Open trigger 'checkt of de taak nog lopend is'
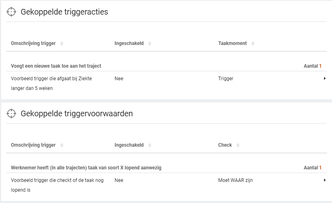Image resolution: width=332 pixels, height=203 pixels. point(57,185)
